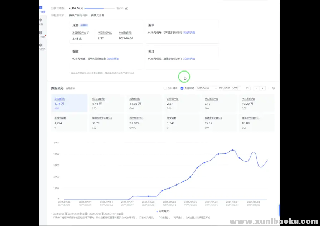Click the info icon beside 净目标投产比
Screen dimensions: 320x226
coord(88,33)
